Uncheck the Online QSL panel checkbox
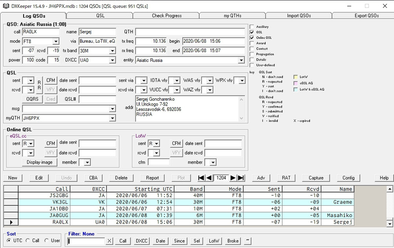394x248 pixels. click(252, 38)
